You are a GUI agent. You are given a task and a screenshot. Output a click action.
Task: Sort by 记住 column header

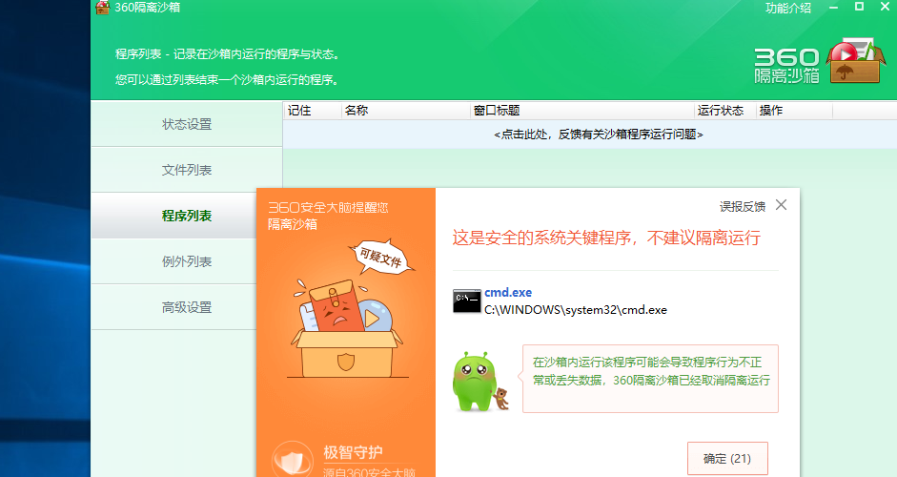pos(313,111)
